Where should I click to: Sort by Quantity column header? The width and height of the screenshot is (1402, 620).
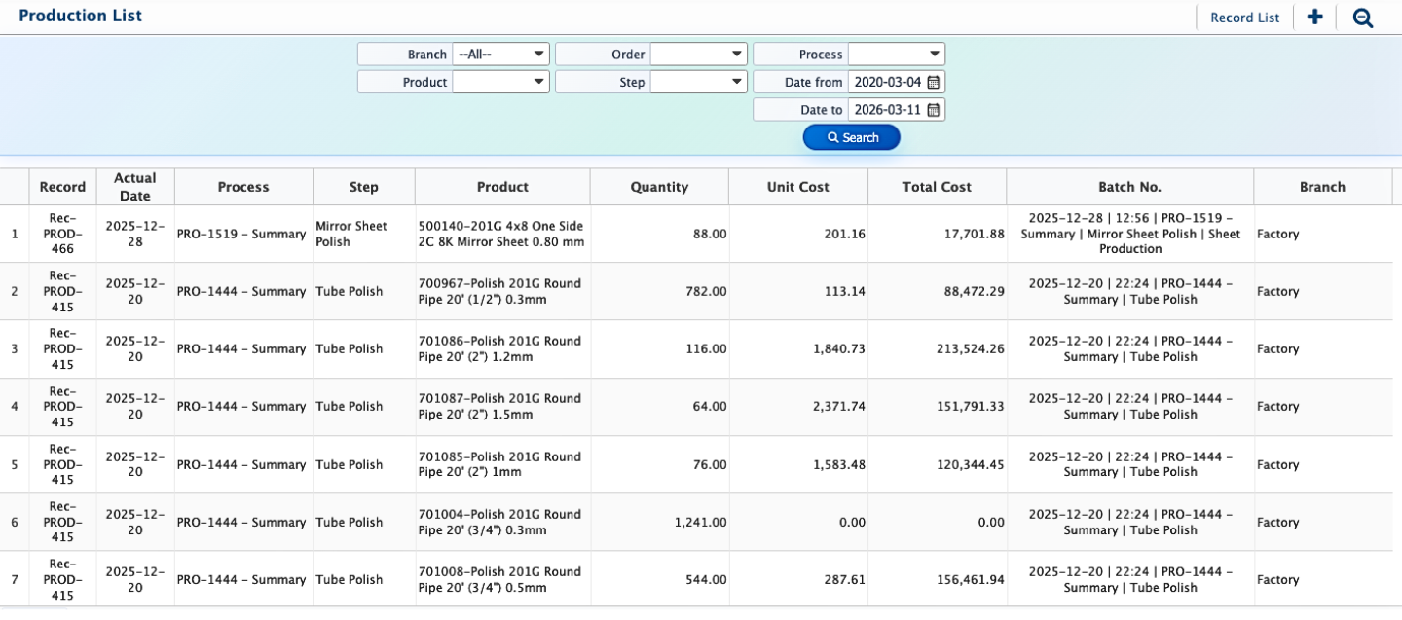(x=659, y=187)
